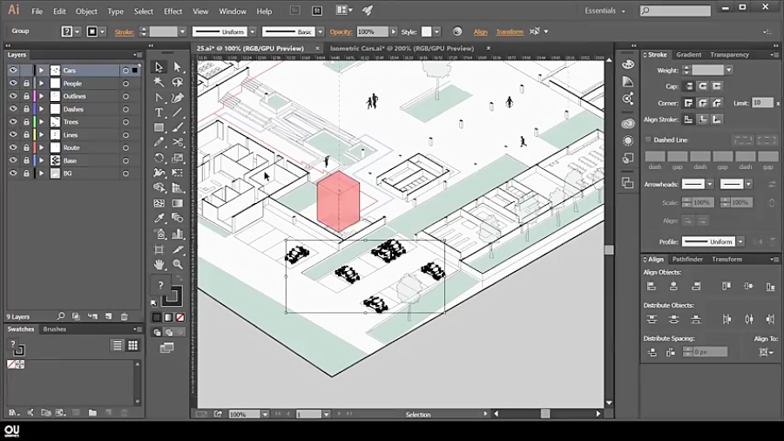Expand the Base layer

pos(42,160)
